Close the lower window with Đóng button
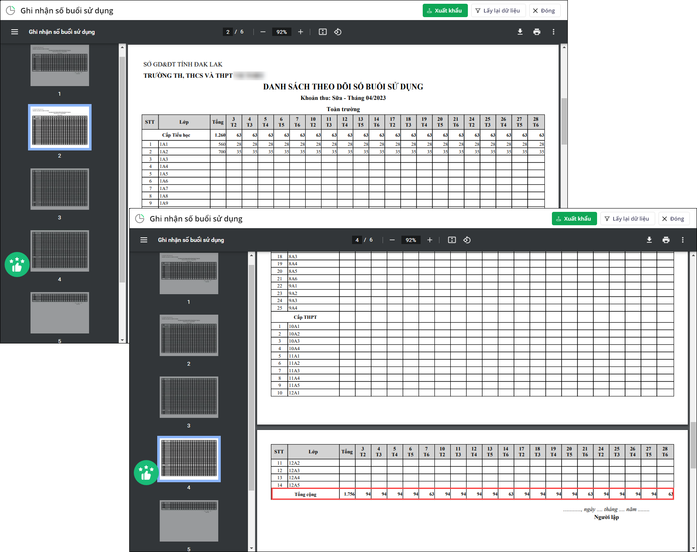697x552 pixels. (674, 219)
